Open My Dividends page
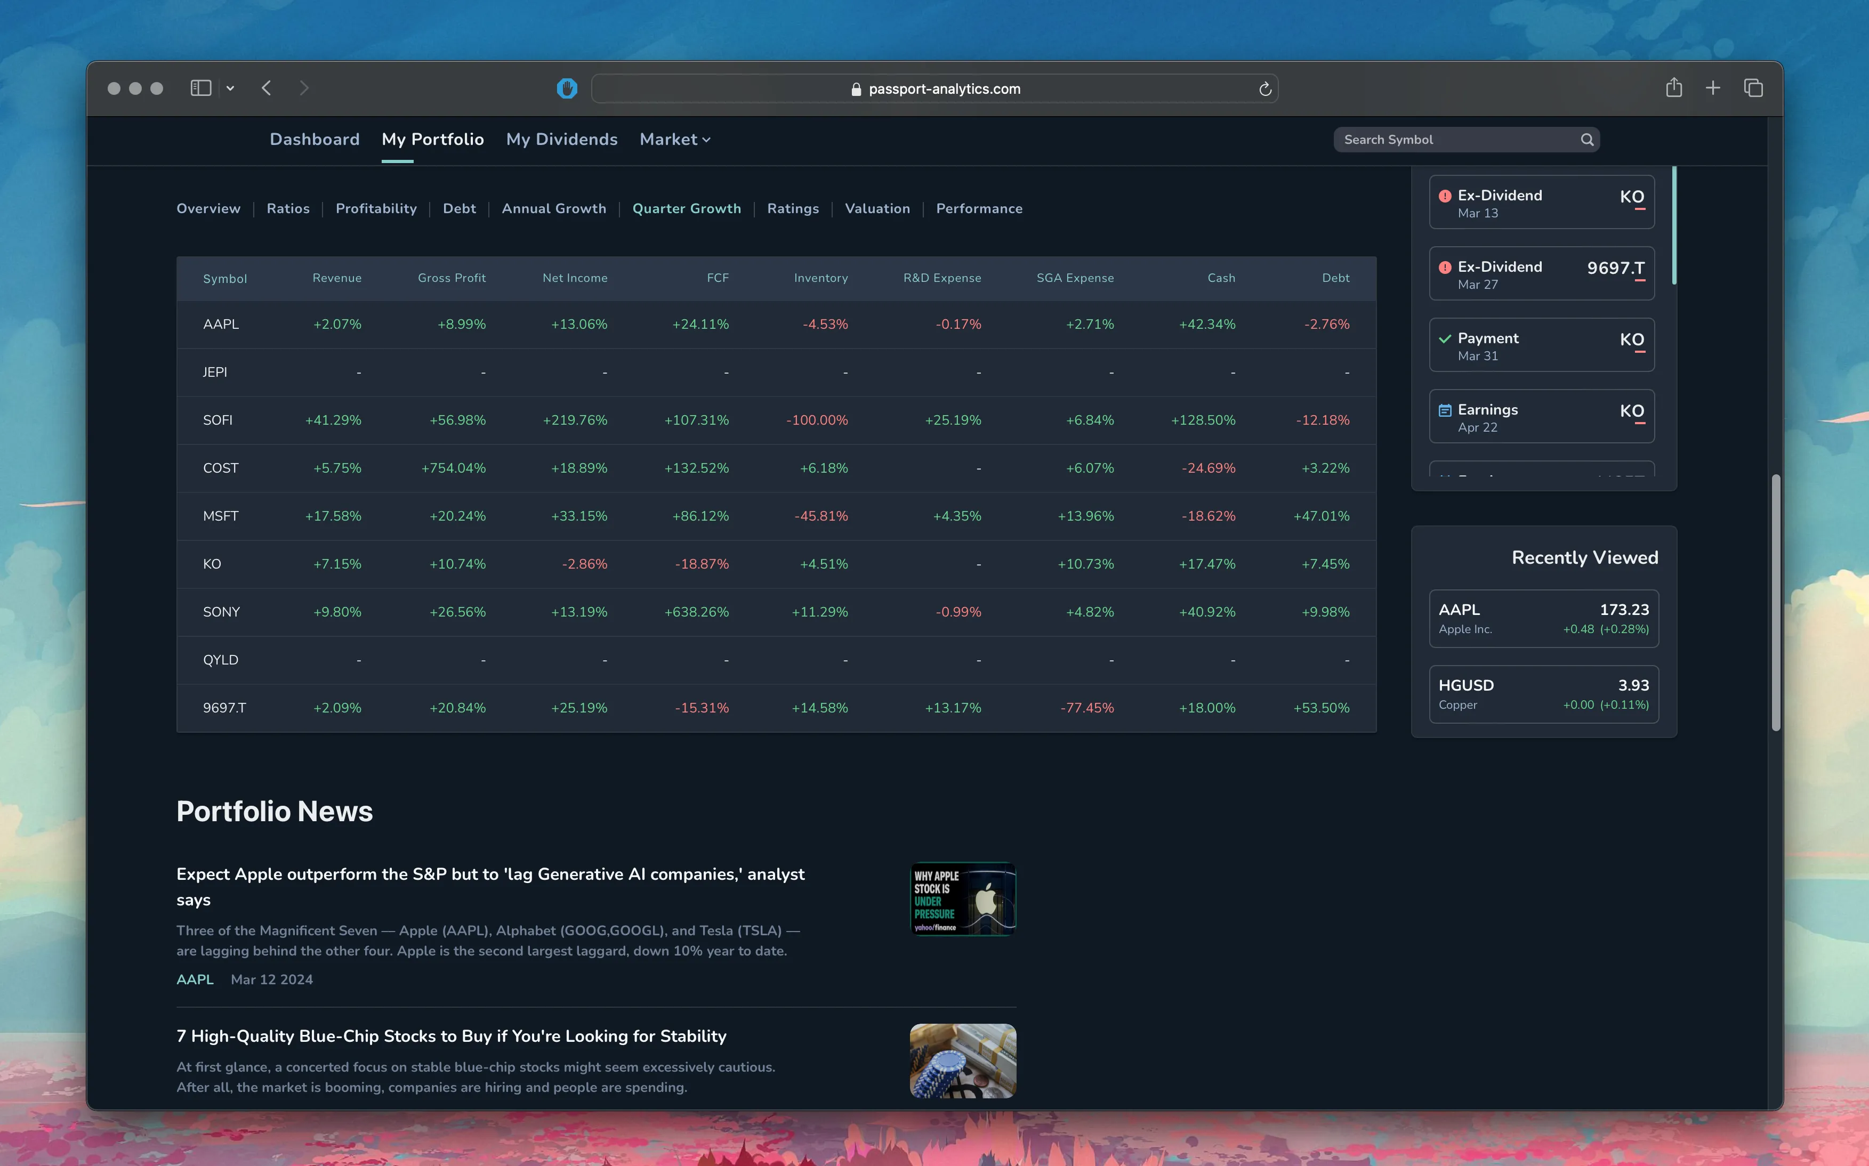Viewport: 1869px width, 1166px height. [x=561, y=140]
